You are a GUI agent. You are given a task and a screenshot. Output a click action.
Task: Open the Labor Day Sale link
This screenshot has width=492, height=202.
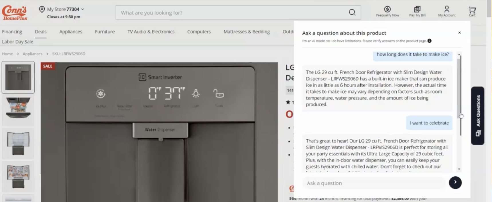(x=17, y=42)
